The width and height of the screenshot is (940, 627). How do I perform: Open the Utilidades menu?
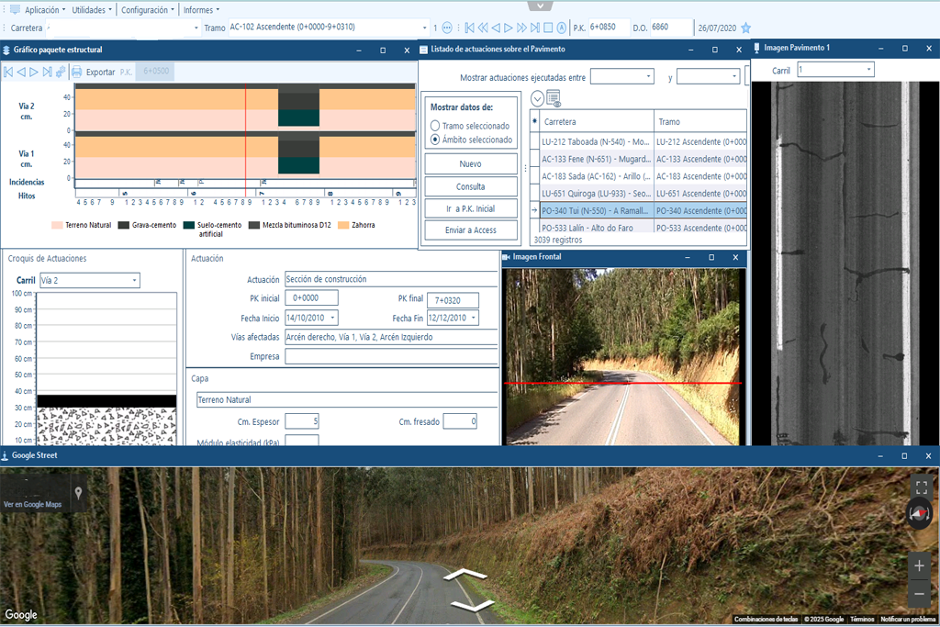(93, 9)
